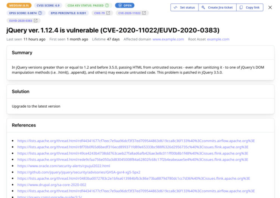The height and width of the screenshot is (198, 280).
Task: Click the shield icon in the OPEN badge
Action: (120, 5)
